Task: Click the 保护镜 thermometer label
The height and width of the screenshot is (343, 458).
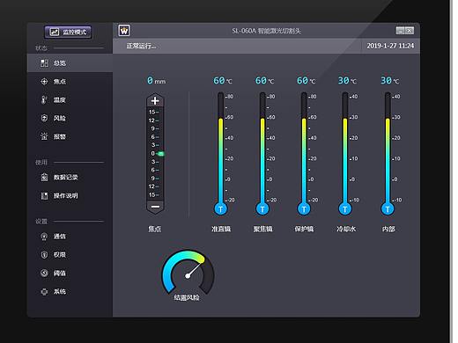Action: click(x=304, y=229)
